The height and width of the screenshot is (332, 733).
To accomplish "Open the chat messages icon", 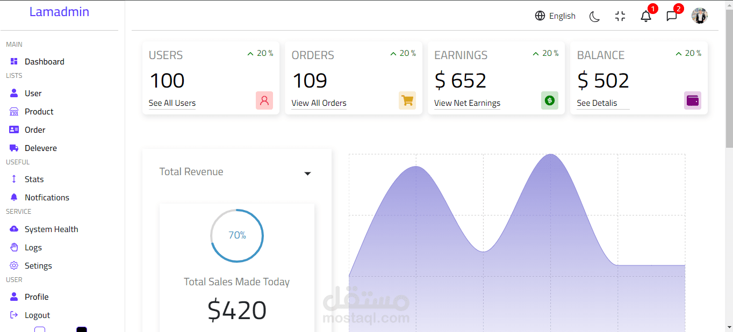I will click(672, 16).
